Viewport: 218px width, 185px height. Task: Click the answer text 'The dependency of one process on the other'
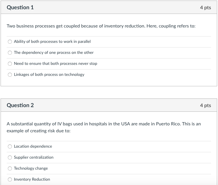point(54,53)
